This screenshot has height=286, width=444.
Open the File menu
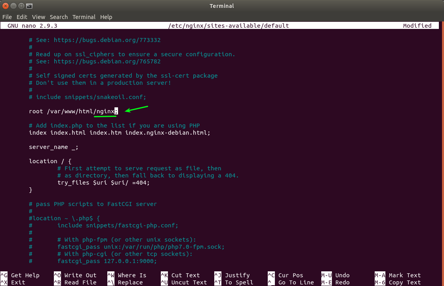[7, 17]
